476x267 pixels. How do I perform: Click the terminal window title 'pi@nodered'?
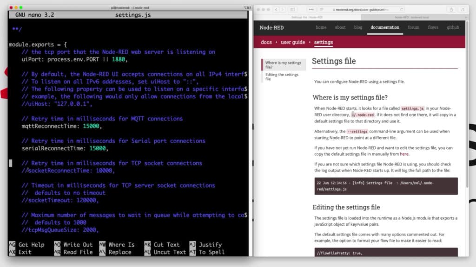click(x=130, y=8)
